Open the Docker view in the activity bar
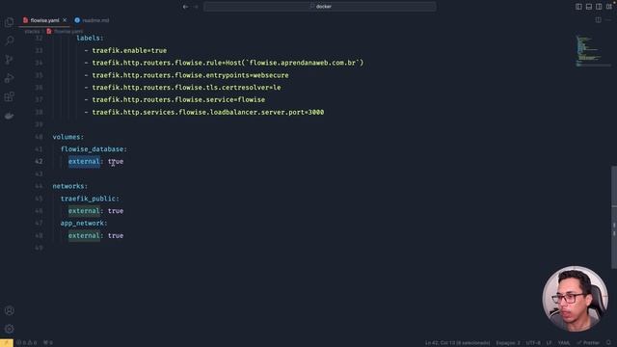This screenshot has height=347, width=617. pyautogui.click(x=9, y=116)
